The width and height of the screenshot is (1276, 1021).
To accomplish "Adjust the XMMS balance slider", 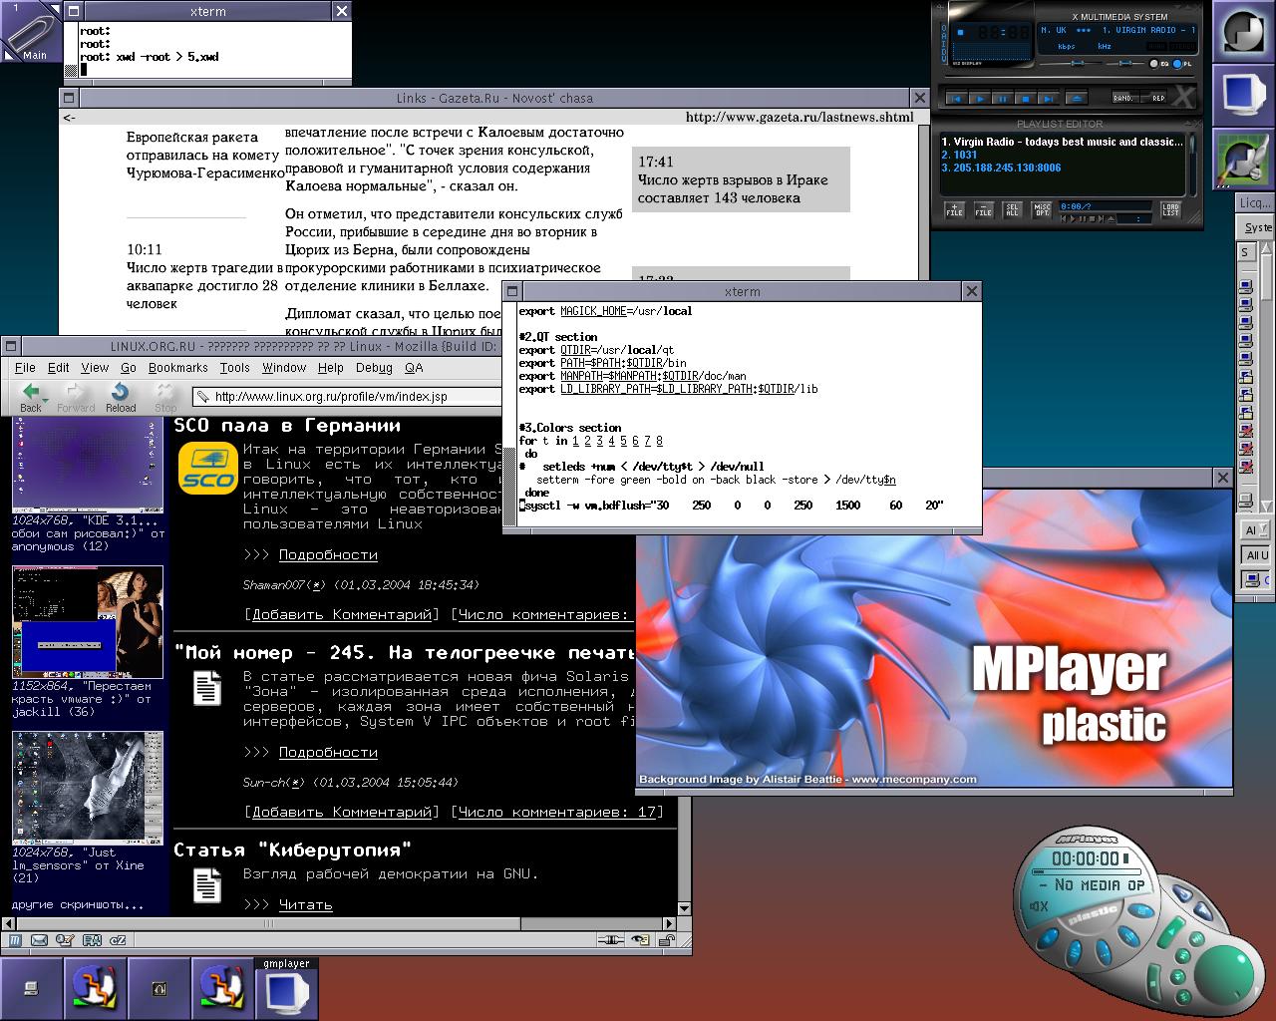I will (x=1126, y=64).
